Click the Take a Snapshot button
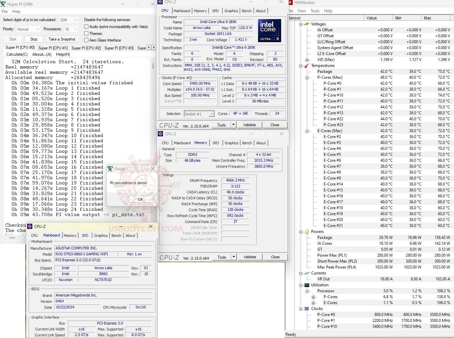 62,39
